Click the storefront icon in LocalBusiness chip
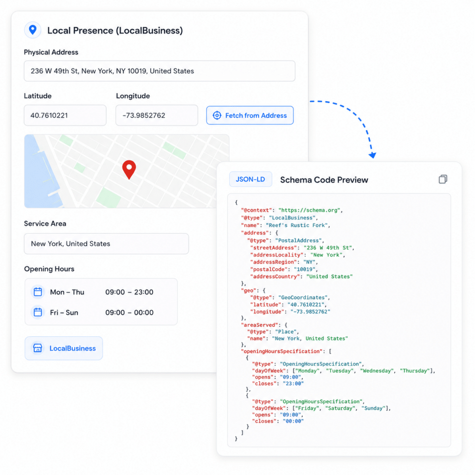The width and height of the screenshot is (475, 475). coord(38,348)
